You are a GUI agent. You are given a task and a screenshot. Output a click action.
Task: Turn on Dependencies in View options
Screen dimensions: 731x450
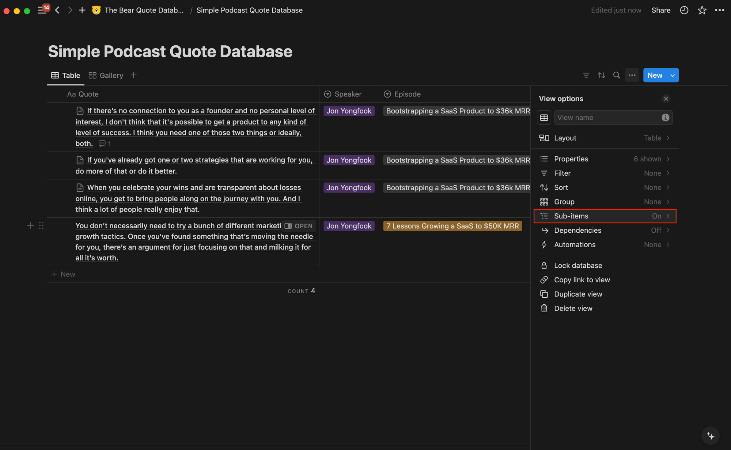pos(605,230)
